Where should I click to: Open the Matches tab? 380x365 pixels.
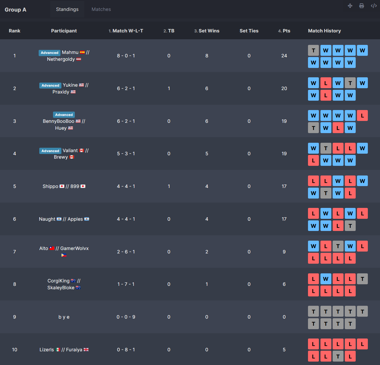coord(101,9)
